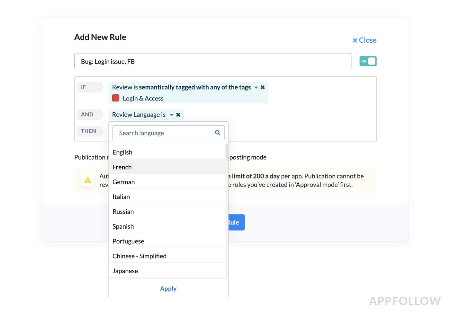This screenshot has width=450, height=314.
Task: Select Spanish in the dropdown list
Action: [x=123, y=226]
